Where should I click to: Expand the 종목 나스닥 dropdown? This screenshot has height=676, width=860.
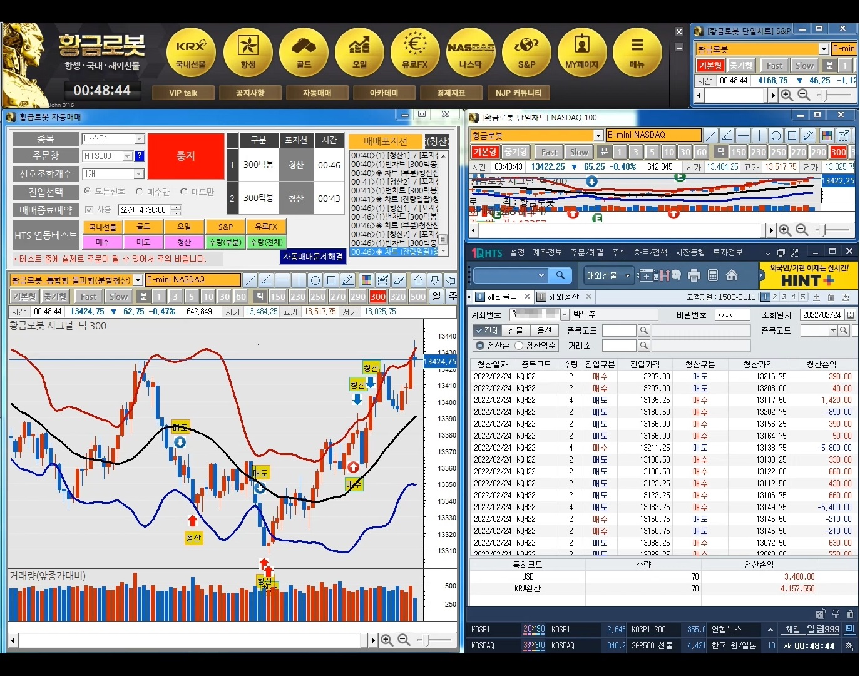[140, 139]
